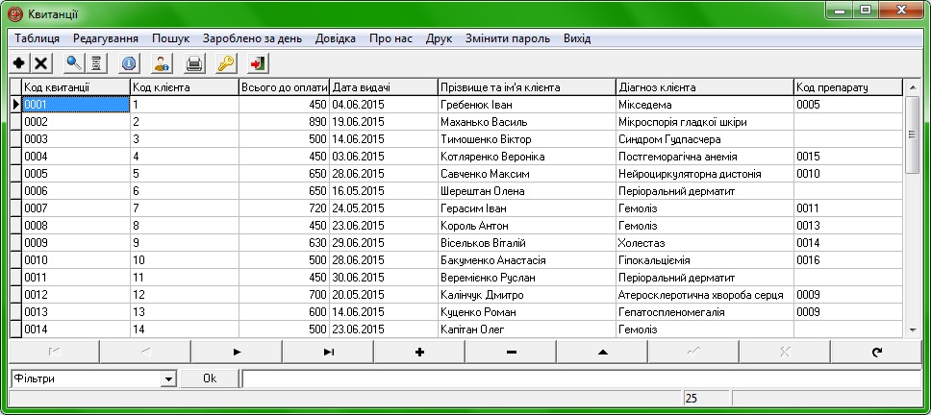Viewport: 931px width, 415px height.
Task: Select the Гепатоспленомегалія diagnosis cell
Action: click(705, 312)
